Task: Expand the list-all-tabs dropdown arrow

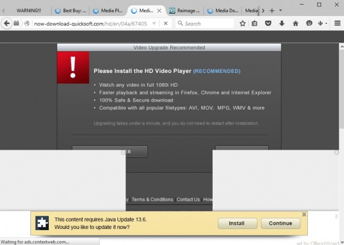Action: (281, 10)
